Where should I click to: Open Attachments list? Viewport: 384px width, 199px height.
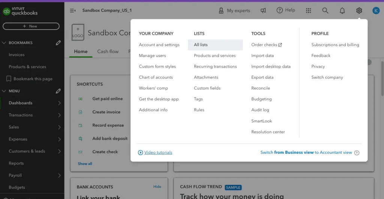206,77
